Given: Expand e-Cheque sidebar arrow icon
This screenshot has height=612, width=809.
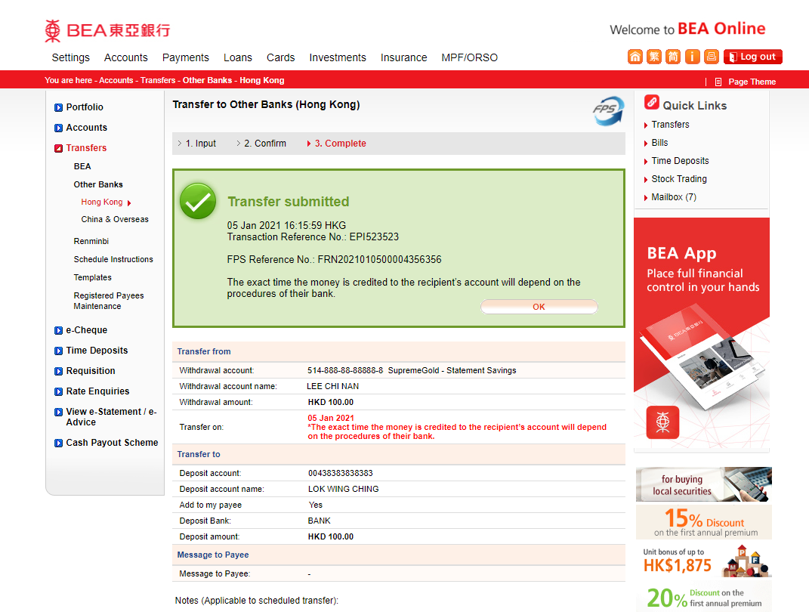Looking at the screenshot, I should click(x=58, y=330).
